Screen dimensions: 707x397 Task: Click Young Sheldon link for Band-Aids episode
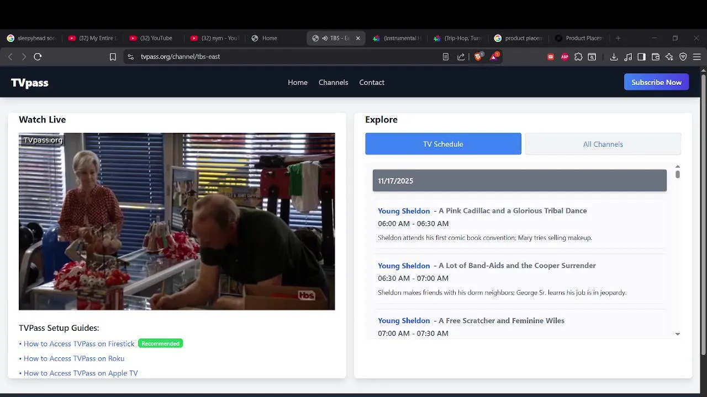404,265
